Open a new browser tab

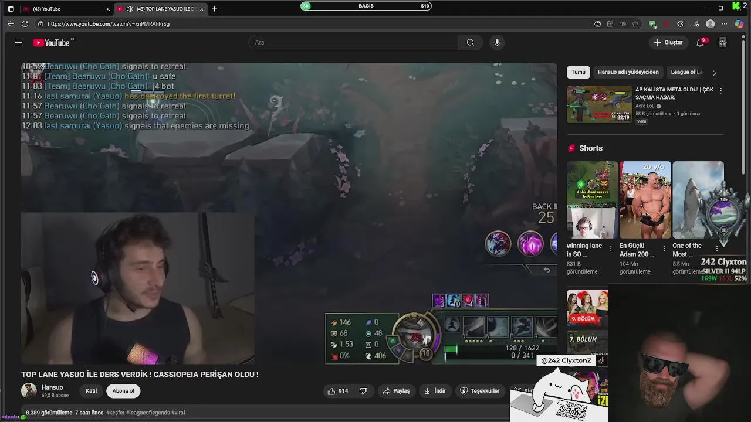point(214,9)
